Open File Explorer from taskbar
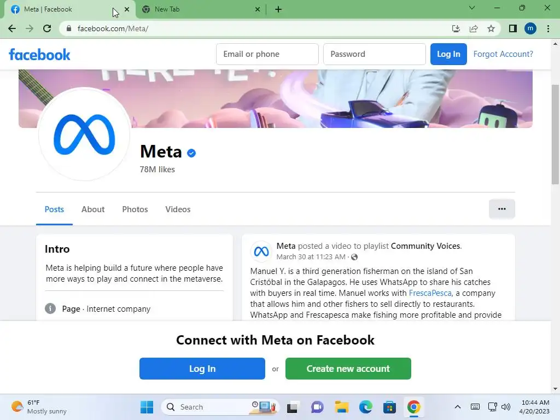The image size is (560, 420). (341, 407)
